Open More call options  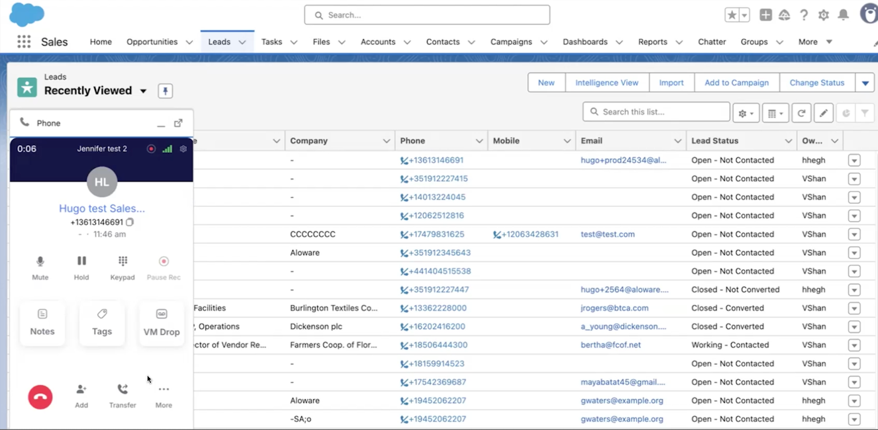tap(164, 395)
